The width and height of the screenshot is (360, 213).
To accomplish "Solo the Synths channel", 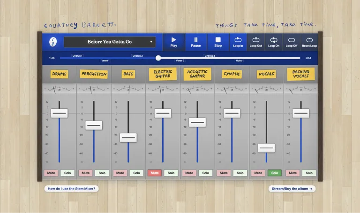I will point(240,173).
